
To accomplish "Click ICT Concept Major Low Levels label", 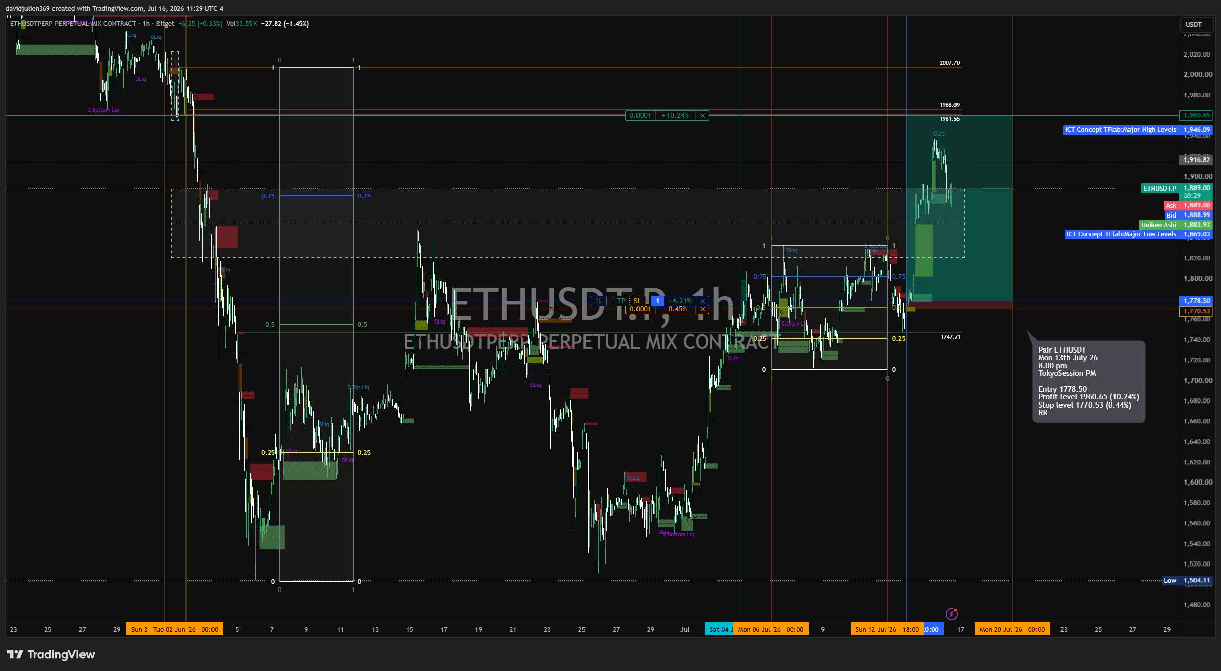I will [x=1121, y=234].
